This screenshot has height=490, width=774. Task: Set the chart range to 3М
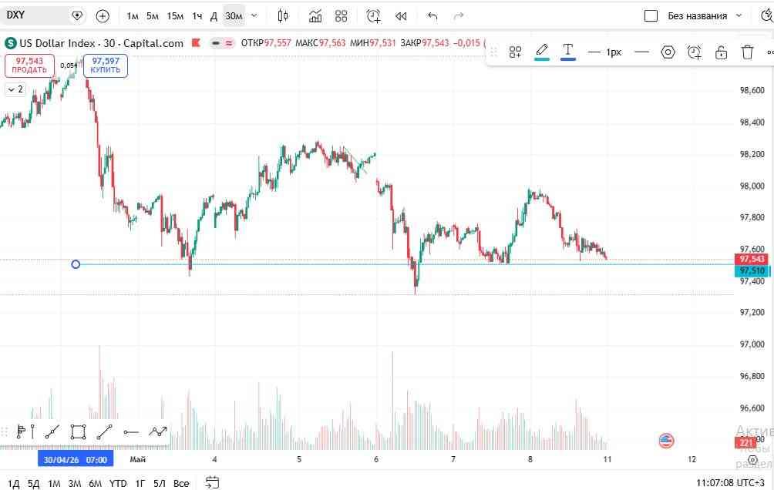[x=75, y=483]
